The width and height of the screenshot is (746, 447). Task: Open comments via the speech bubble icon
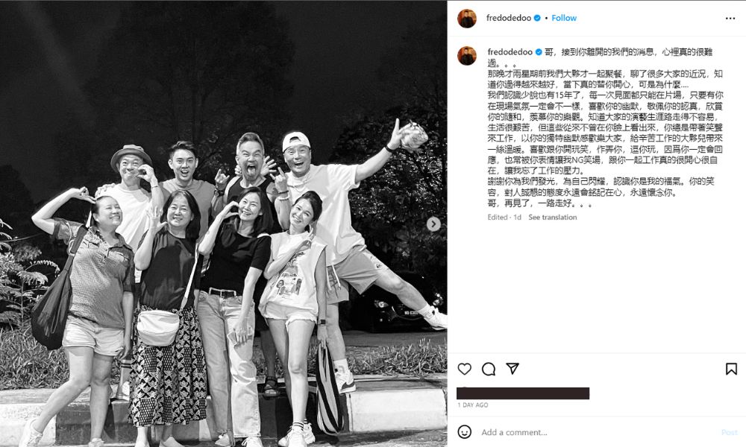point(488,369)
